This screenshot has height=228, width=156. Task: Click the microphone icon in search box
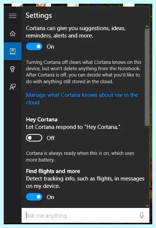(142, 215)
